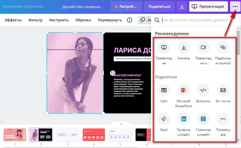The width and height of the screenshot is (241, 148).
Task: Open the Slack share option
Action: point(164,119)
